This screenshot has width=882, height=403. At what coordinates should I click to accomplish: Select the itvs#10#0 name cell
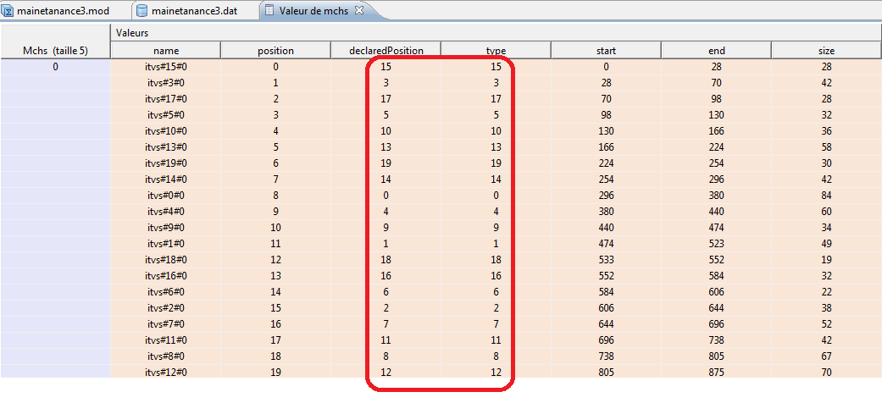(165, 131)
